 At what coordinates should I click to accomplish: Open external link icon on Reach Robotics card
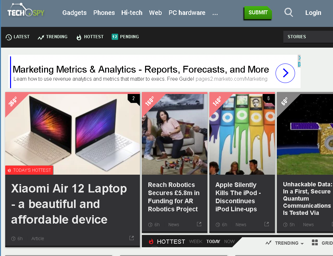[x=199, y=224]
